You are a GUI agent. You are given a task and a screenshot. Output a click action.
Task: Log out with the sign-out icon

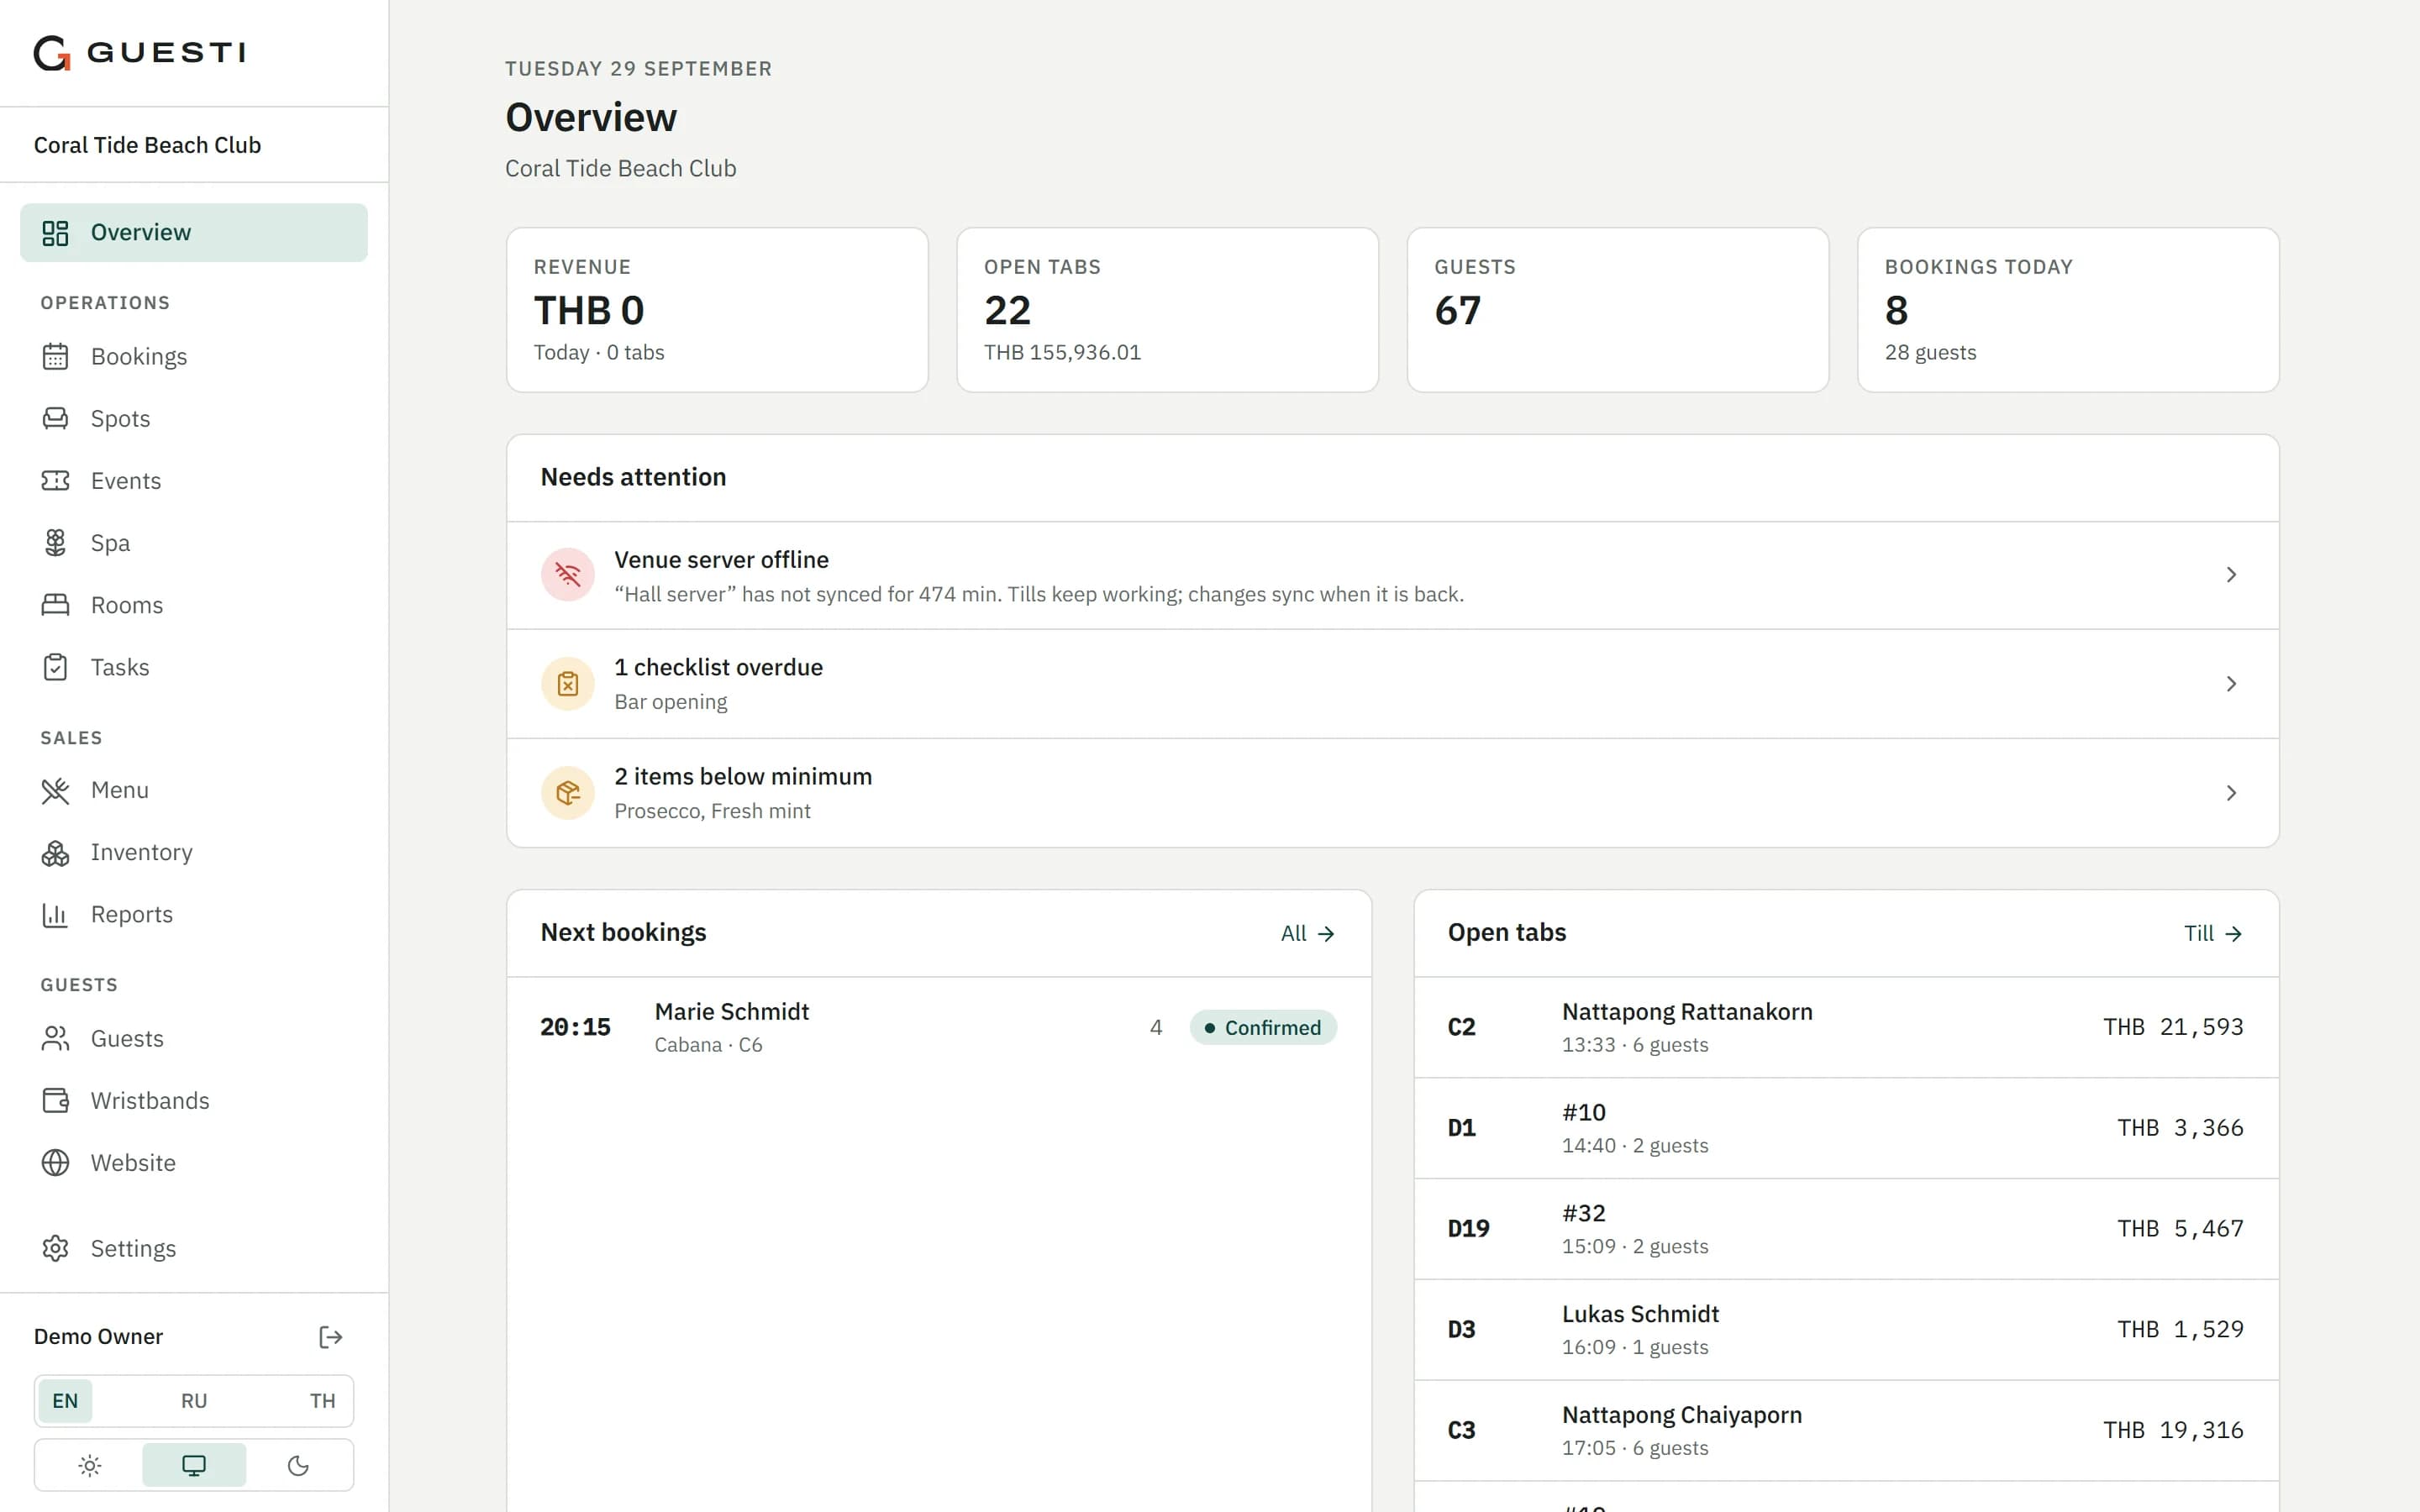(x=331, y=1337)
